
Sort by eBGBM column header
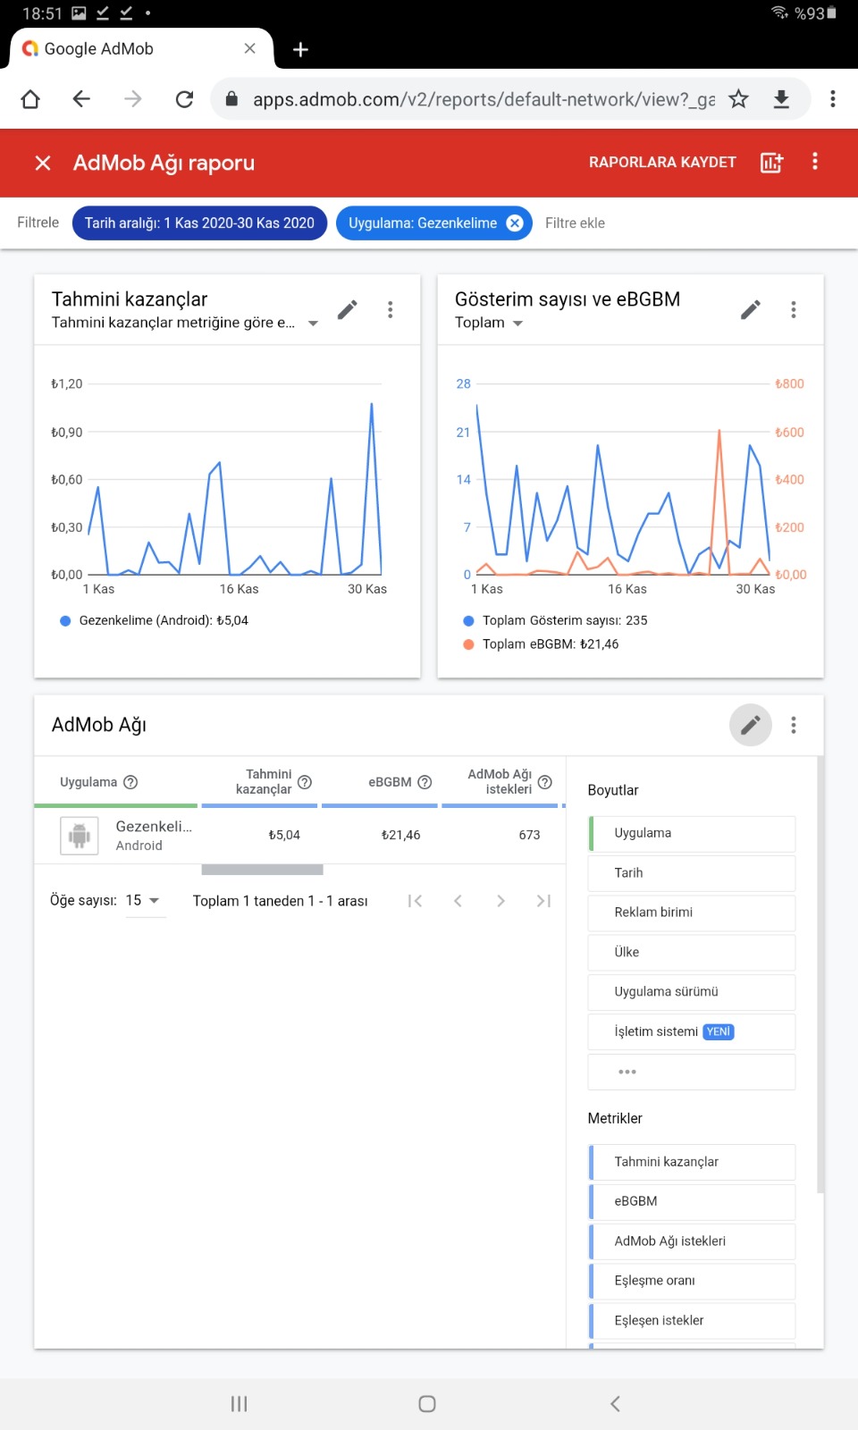390,782
